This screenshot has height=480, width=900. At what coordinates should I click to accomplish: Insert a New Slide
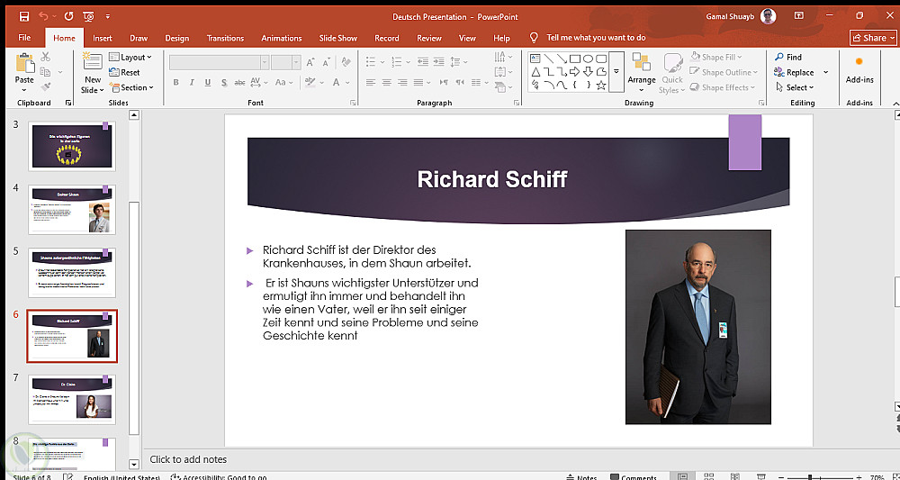click(x=92, y=63)
